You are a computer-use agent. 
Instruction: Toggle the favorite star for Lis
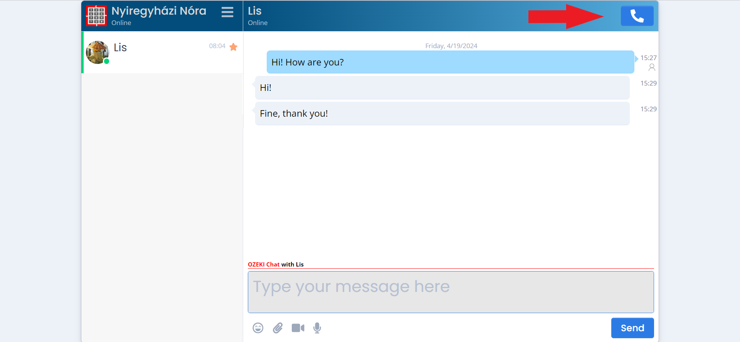[x=233, y=47]
